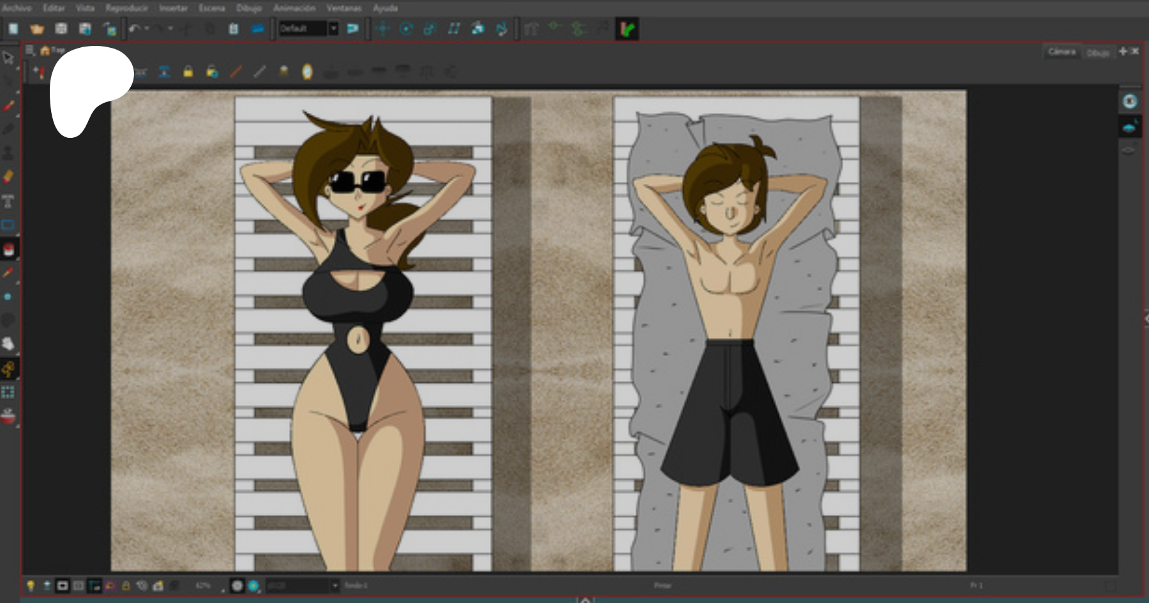Select the Eraser tool

(8, 176)
